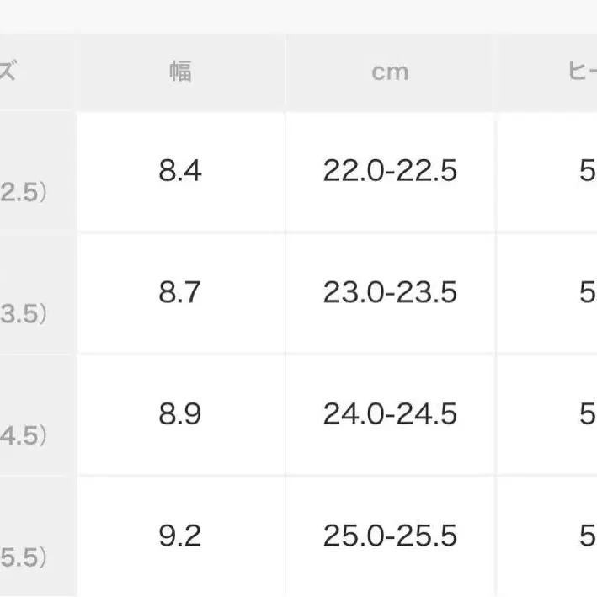Screen dimensions: 597x597
Task: Click the heel value in the 25.0-25.5 row
Action: pyautogui.click(x=587, y=536)
